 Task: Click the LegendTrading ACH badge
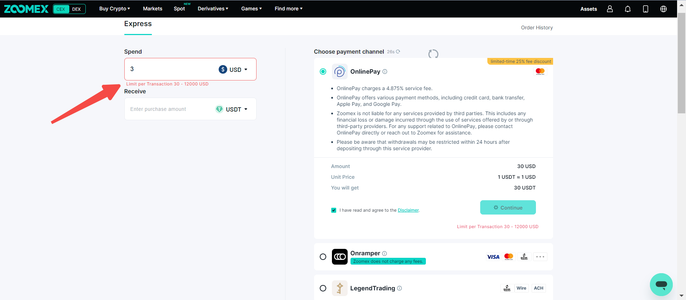(538, 288)
